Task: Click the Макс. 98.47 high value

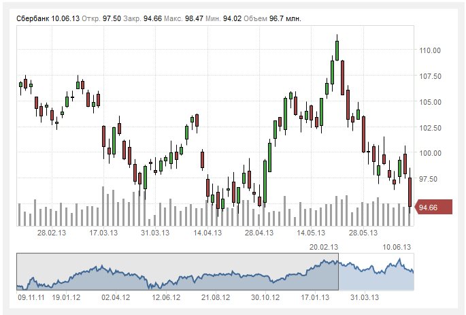Action: tap(184, 18)
